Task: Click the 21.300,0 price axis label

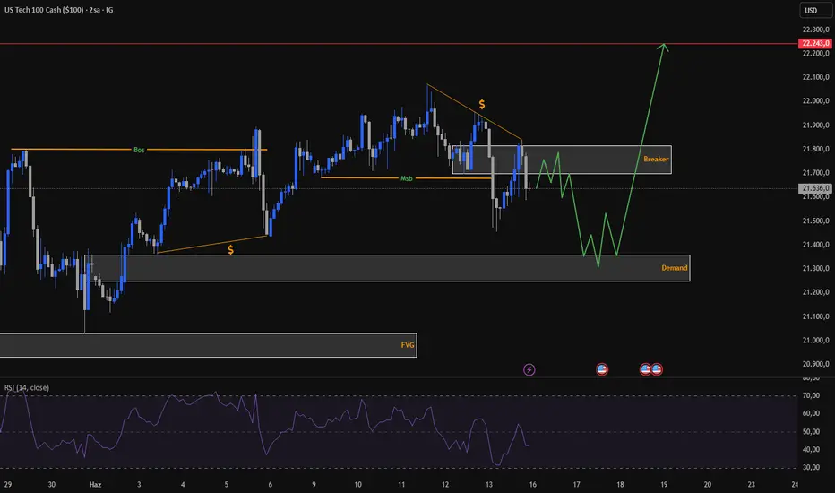Action: click(815, 268)
